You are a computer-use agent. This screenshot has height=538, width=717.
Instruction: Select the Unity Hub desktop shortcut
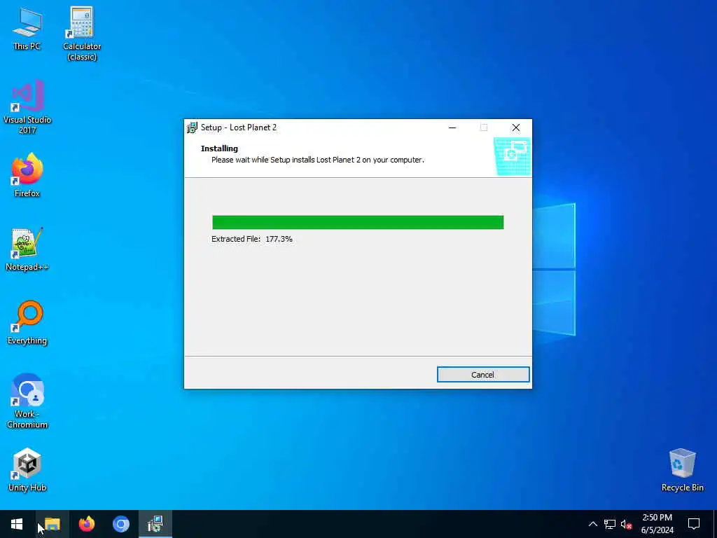[x=27, y=470]
